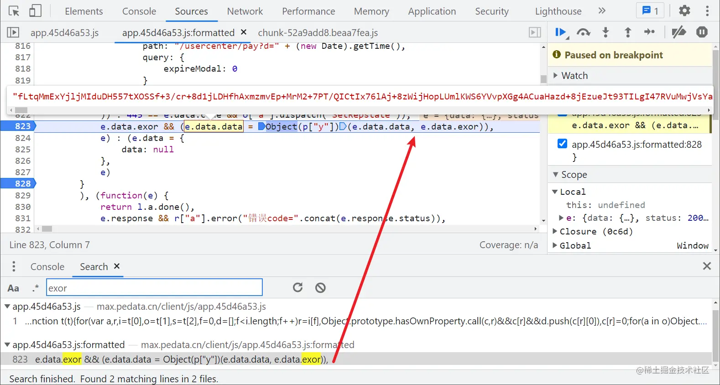The height and width of the screenshot is (385, 720).
Task: Collapse app.45d46a53.js search result group
Action: point(7,307)
